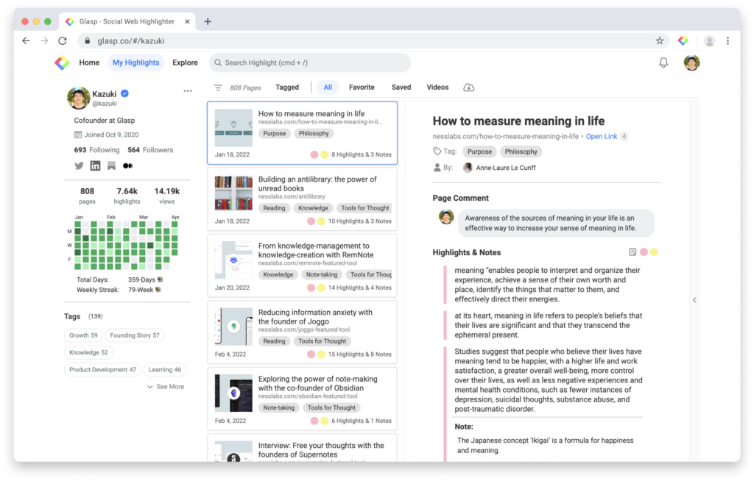Image resolution: width=754 pixels, height=481 pixels.
Task: Open the My Highlights tab
Action: point(135,63)
